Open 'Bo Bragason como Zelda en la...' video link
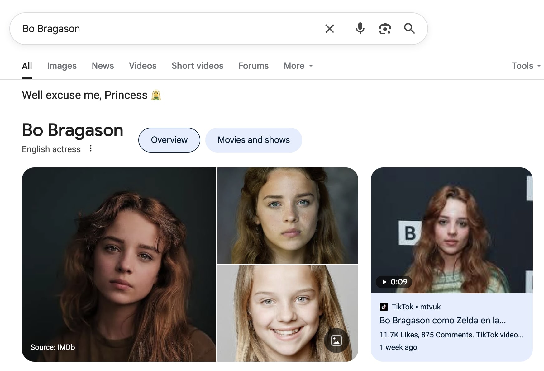 point(442,320)
